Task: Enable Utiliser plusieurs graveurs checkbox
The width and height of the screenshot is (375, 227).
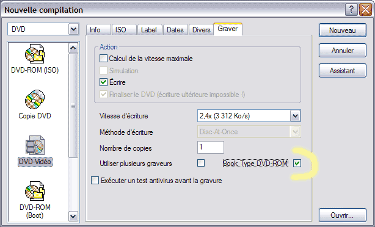Action: coord(201,163)
